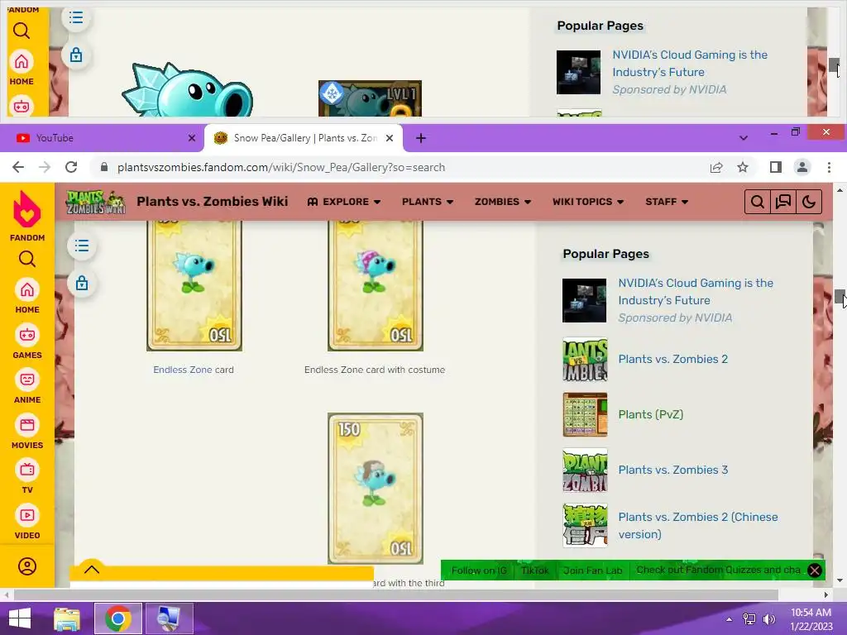Click the Plants (PvZ) thumbnail

point(585,415)
